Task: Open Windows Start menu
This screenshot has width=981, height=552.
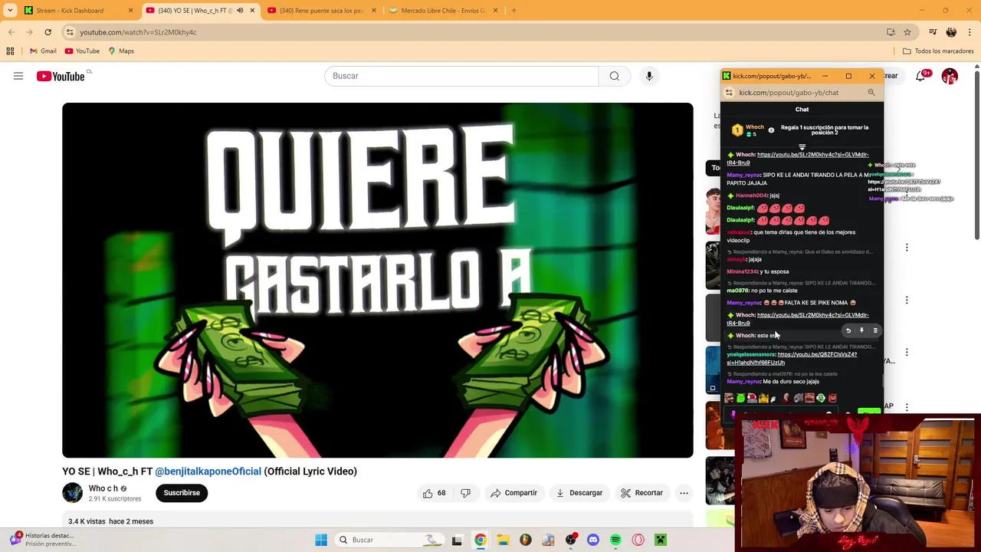Action: (321, 540)
